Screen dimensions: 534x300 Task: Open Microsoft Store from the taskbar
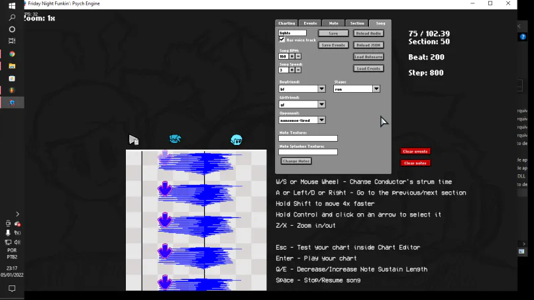pyautogui.click(x=12, y=78)
